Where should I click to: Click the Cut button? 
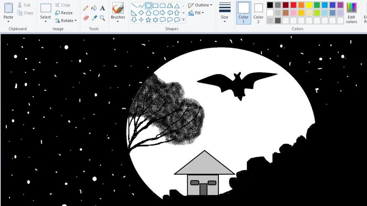tap(24, 5)
